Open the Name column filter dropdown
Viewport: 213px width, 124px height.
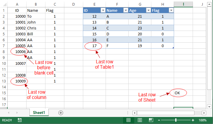pos(126,10)
